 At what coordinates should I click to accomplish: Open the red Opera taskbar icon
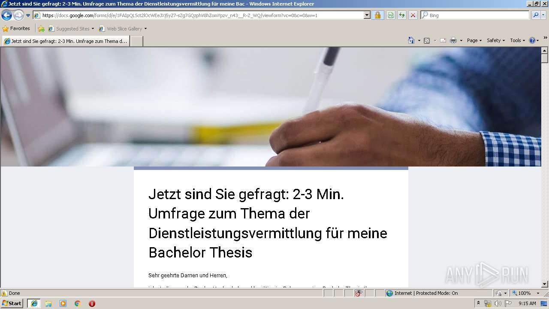click(92, 303)
